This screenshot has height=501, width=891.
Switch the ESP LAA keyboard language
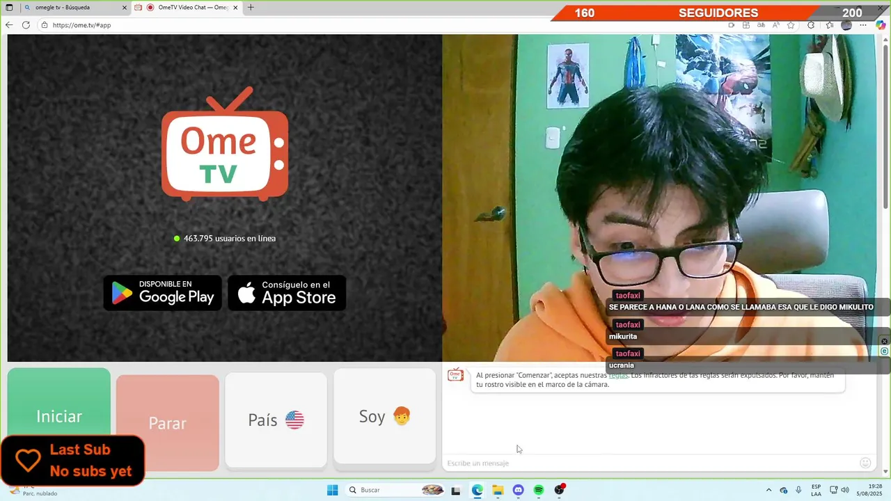816,490
